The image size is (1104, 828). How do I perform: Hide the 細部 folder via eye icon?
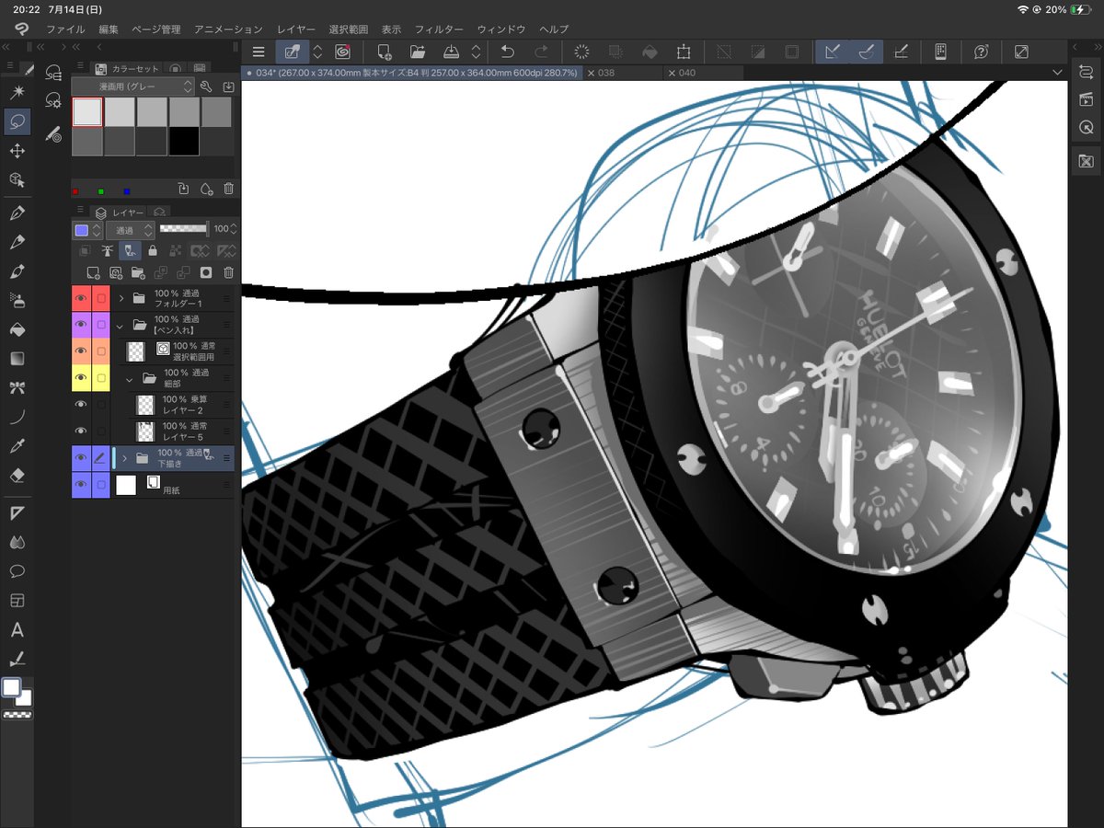click(x=81, y=378)
